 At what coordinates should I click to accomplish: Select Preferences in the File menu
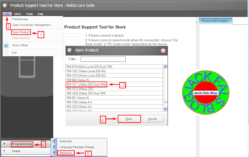coord(20,19)
